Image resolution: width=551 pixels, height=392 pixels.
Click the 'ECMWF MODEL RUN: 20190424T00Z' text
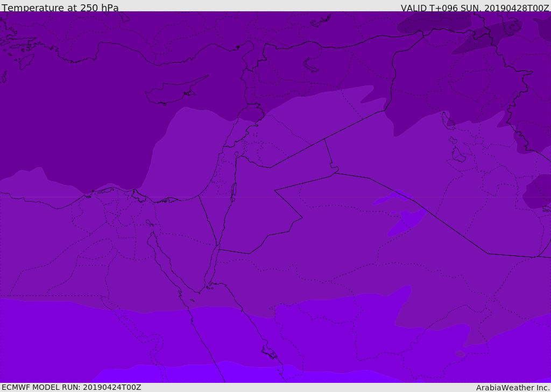click(x=72, y=387)
